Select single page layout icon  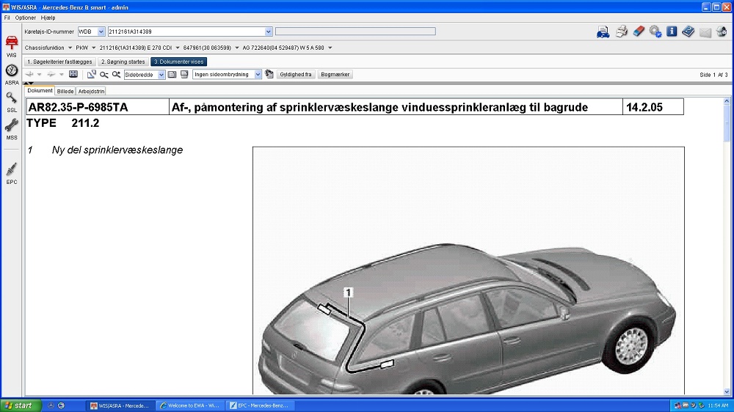click(x=172, y=74)
